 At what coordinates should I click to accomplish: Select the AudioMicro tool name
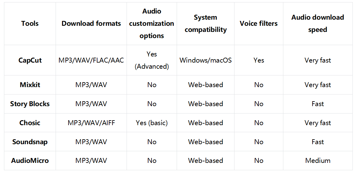pos(30,160)
